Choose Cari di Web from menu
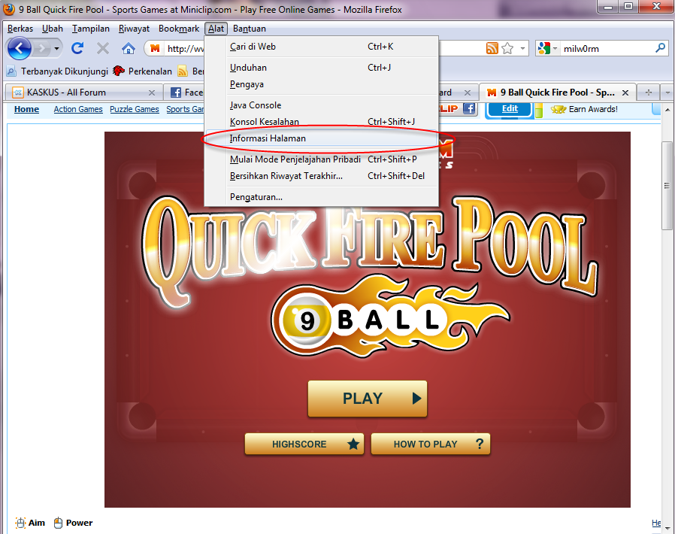The width and height of the screenshot is (675, 534). click(321, 47)
